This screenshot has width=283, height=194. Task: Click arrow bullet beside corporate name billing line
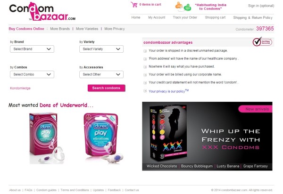(145, 75)
